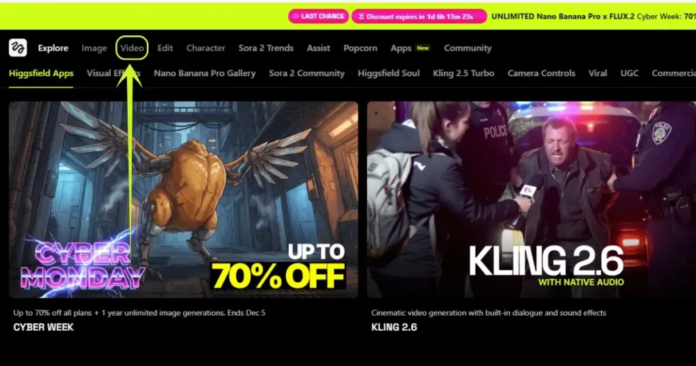This screenshot has width=696, height=366.
Task: Switch to the Camera Controls tab
Action: tap(542, 73)
